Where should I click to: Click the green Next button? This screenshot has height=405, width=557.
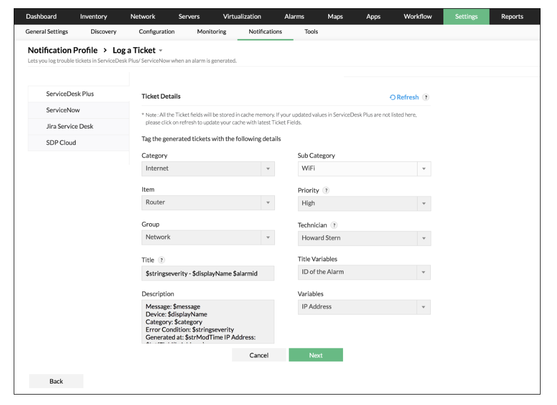tap(316, 355)
